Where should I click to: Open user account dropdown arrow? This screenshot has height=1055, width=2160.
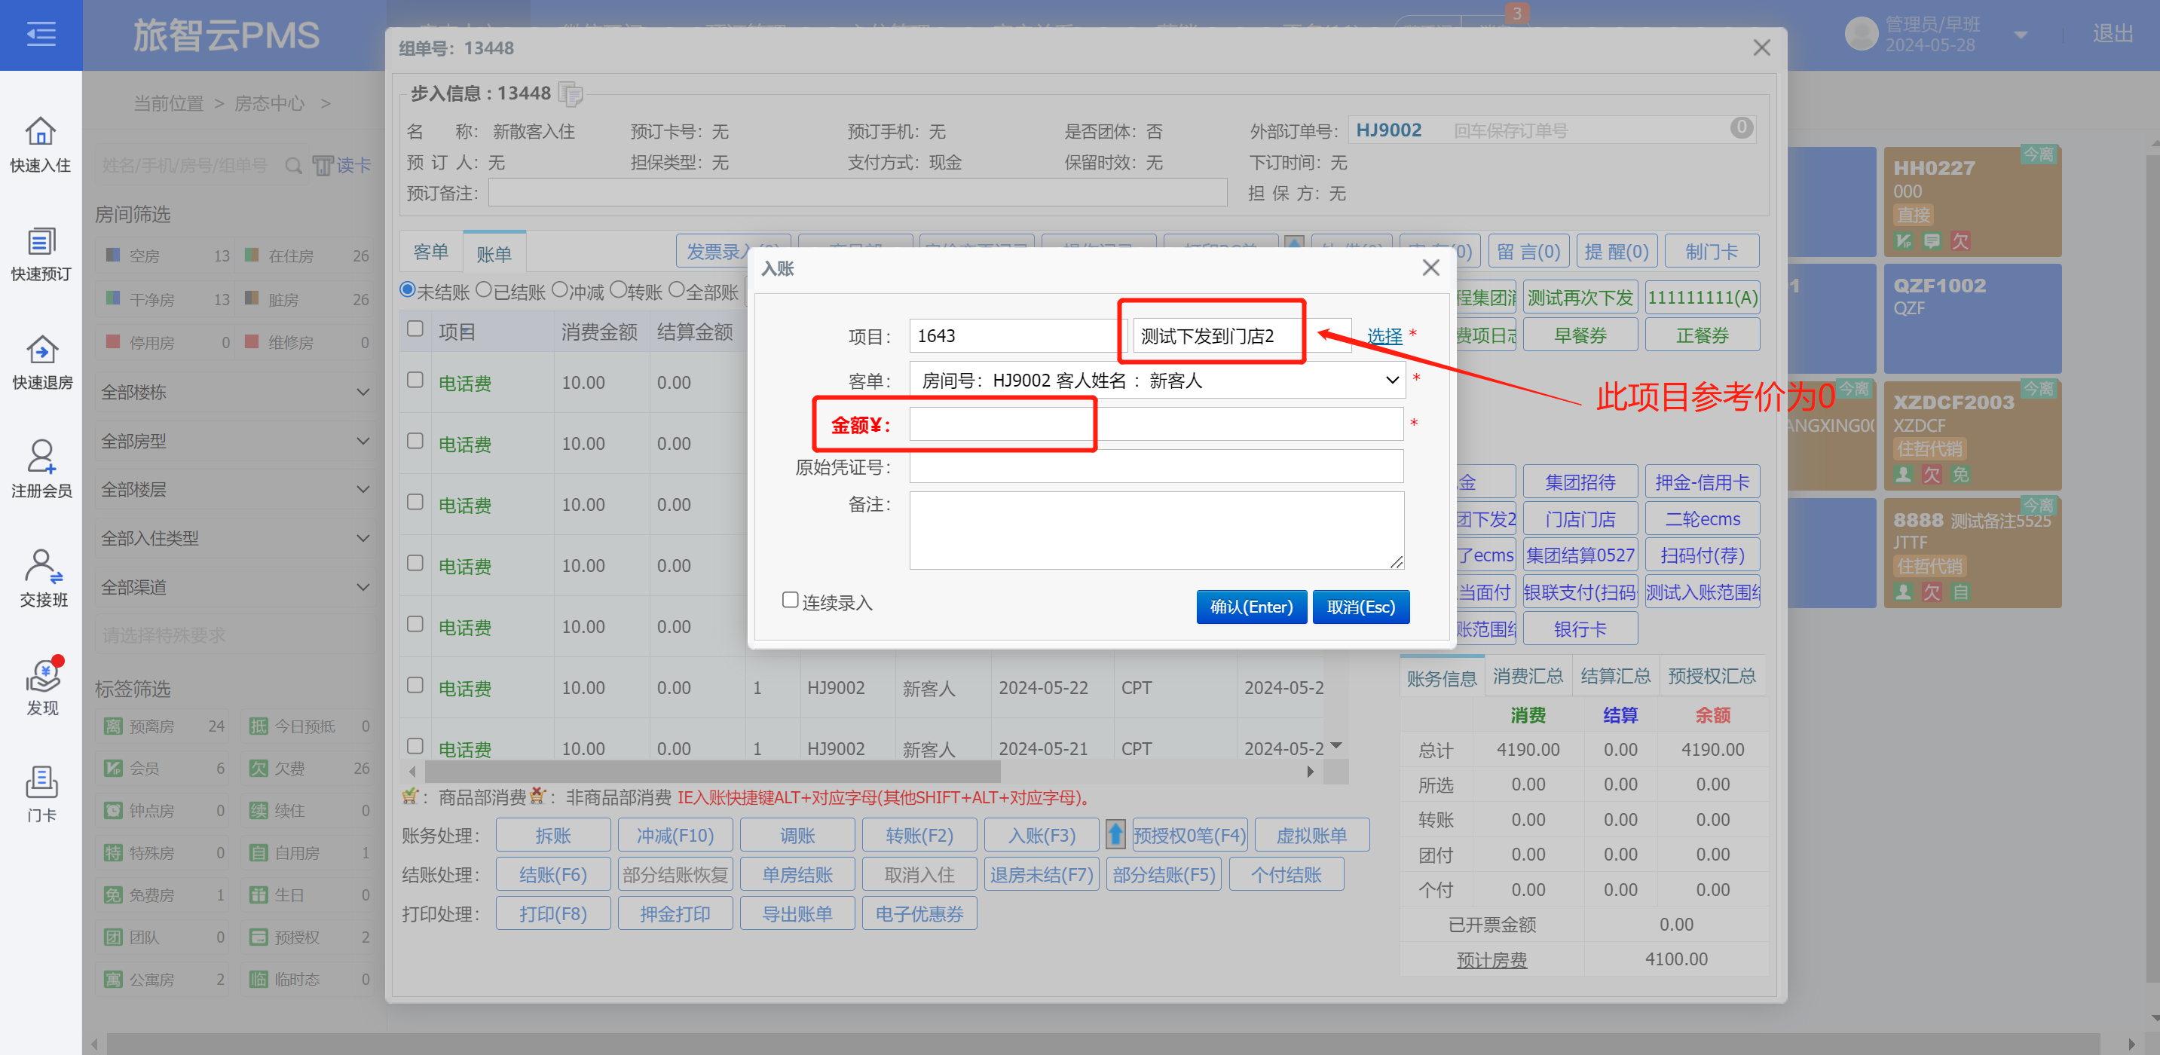[x=2020, y=35]
